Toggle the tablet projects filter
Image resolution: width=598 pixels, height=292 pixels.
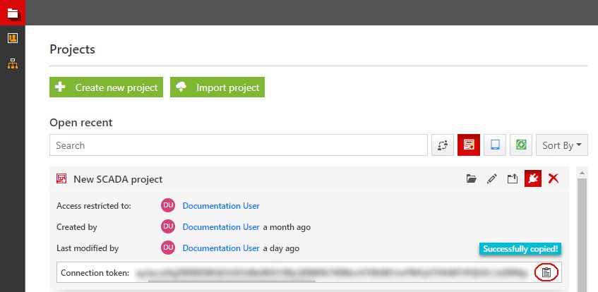[x=495, y=145]
